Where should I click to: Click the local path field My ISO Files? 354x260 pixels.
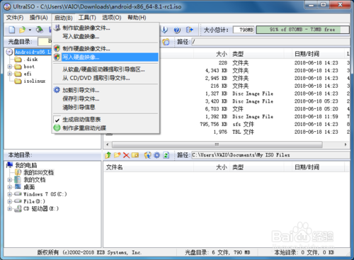(270, 155)
